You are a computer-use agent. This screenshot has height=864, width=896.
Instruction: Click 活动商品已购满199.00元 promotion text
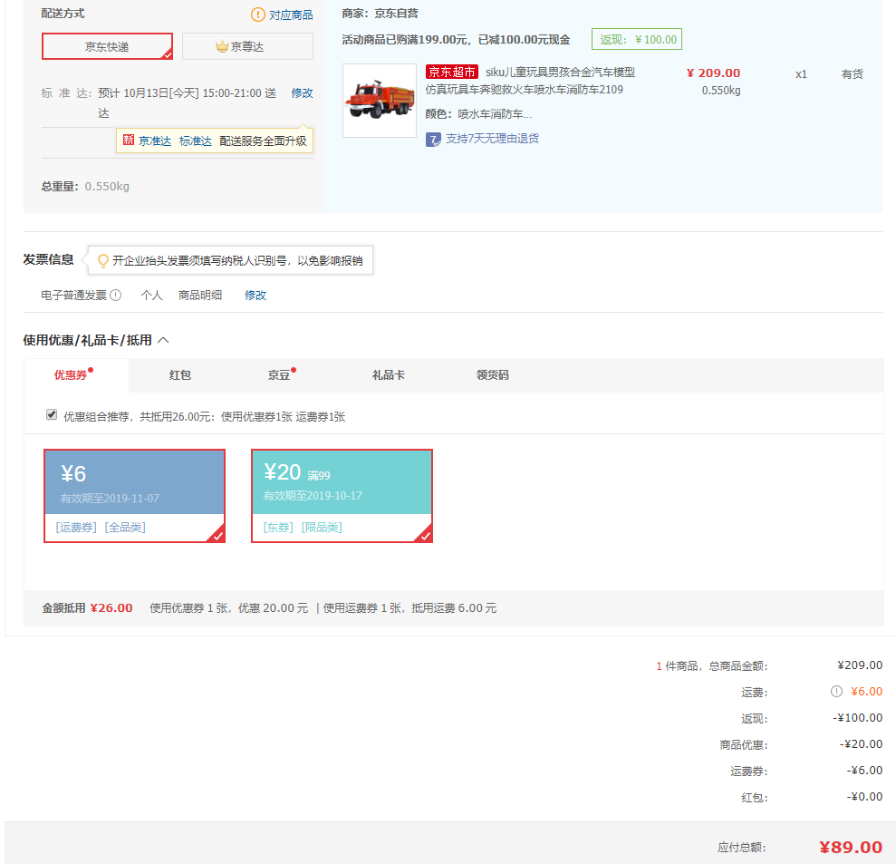coord(456,40)
